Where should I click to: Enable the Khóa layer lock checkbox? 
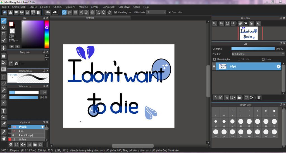(263, 59)
